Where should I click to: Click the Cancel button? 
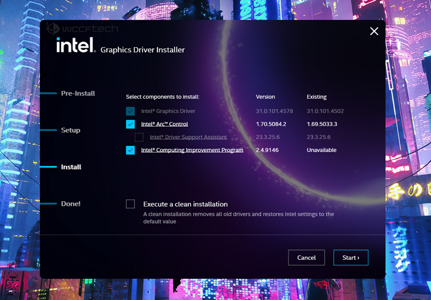coord(306,257)
